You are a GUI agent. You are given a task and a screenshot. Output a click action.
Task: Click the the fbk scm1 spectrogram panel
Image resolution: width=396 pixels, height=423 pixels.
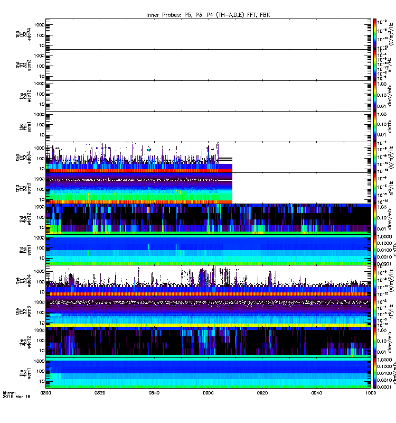pyautogui.click(x=208, y=373)
